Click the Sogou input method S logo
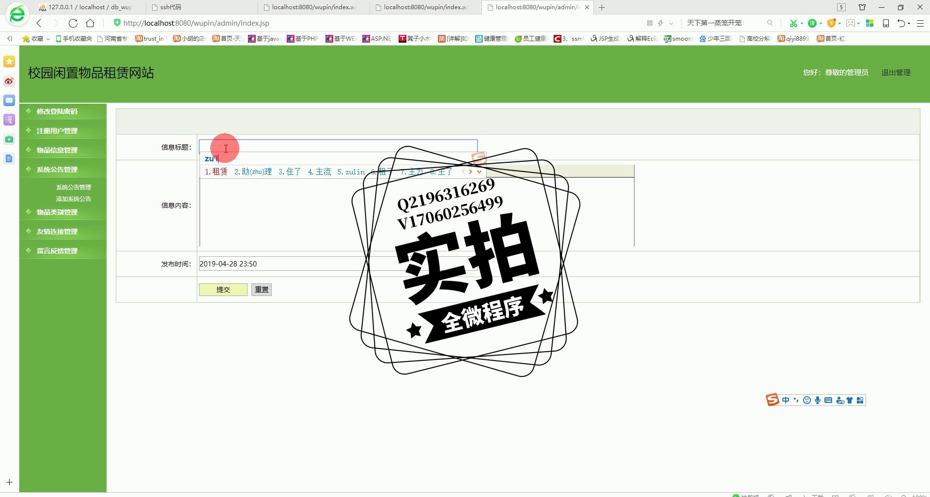 point(772,400)
